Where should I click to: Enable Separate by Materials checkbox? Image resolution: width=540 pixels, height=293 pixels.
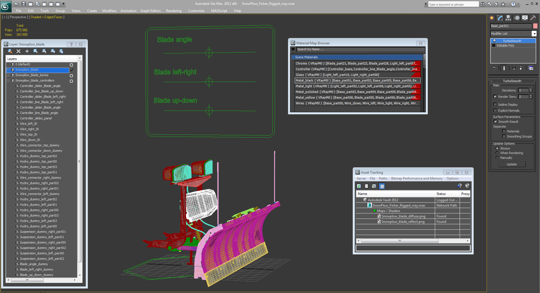[x=504, y=131]
